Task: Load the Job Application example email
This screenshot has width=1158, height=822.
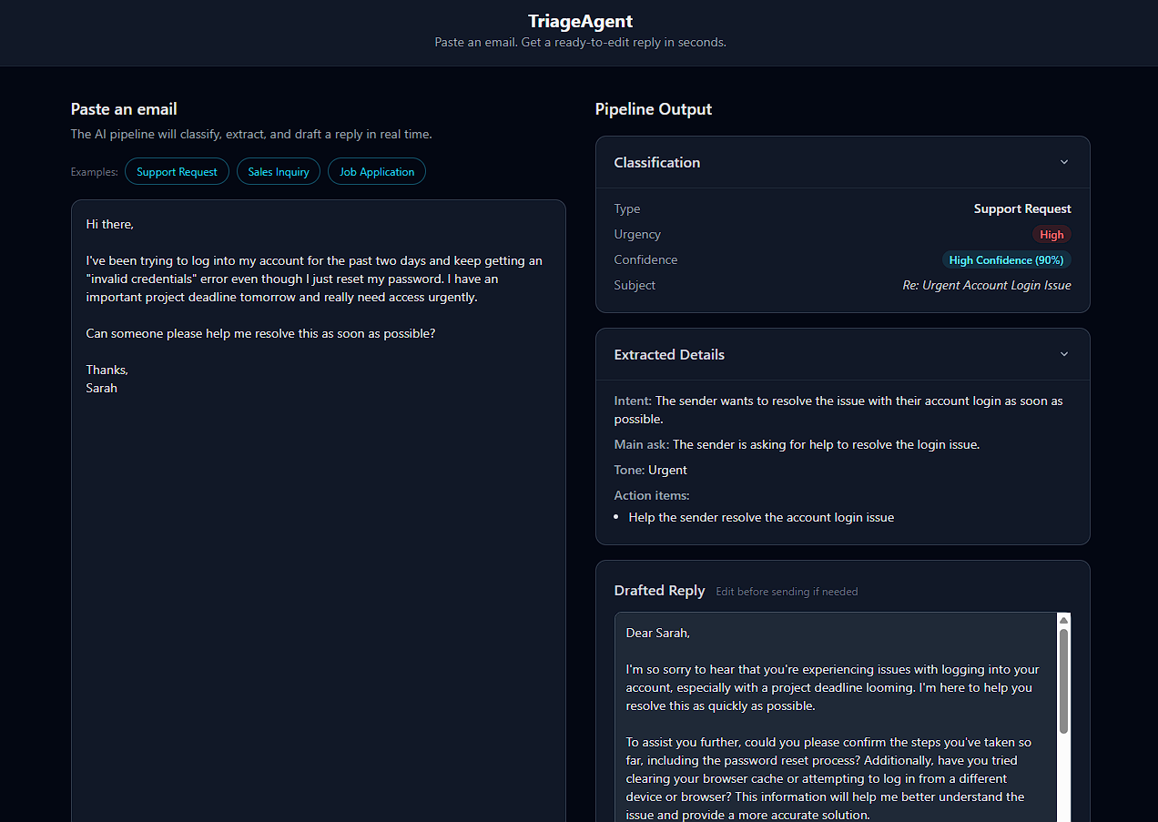Action: [376, 171]
